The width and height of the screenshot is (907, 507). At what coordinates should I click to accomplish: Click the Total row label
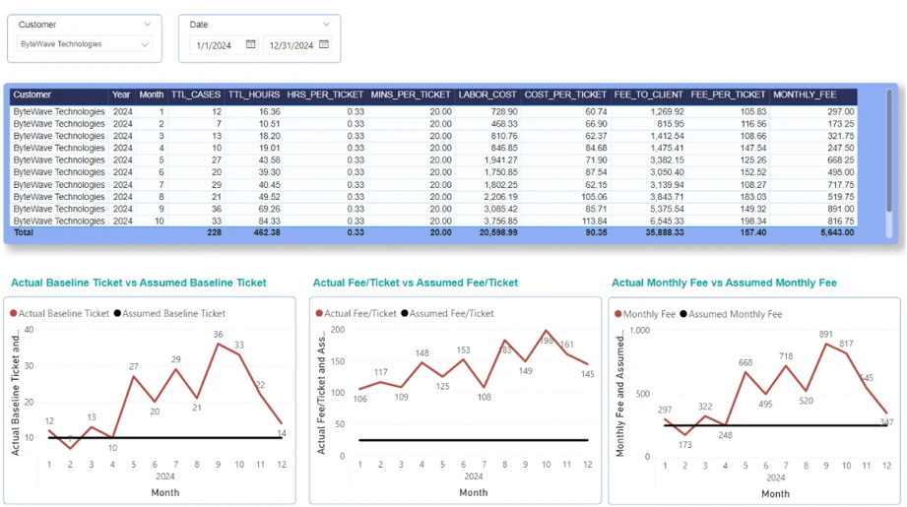(24, 232)
